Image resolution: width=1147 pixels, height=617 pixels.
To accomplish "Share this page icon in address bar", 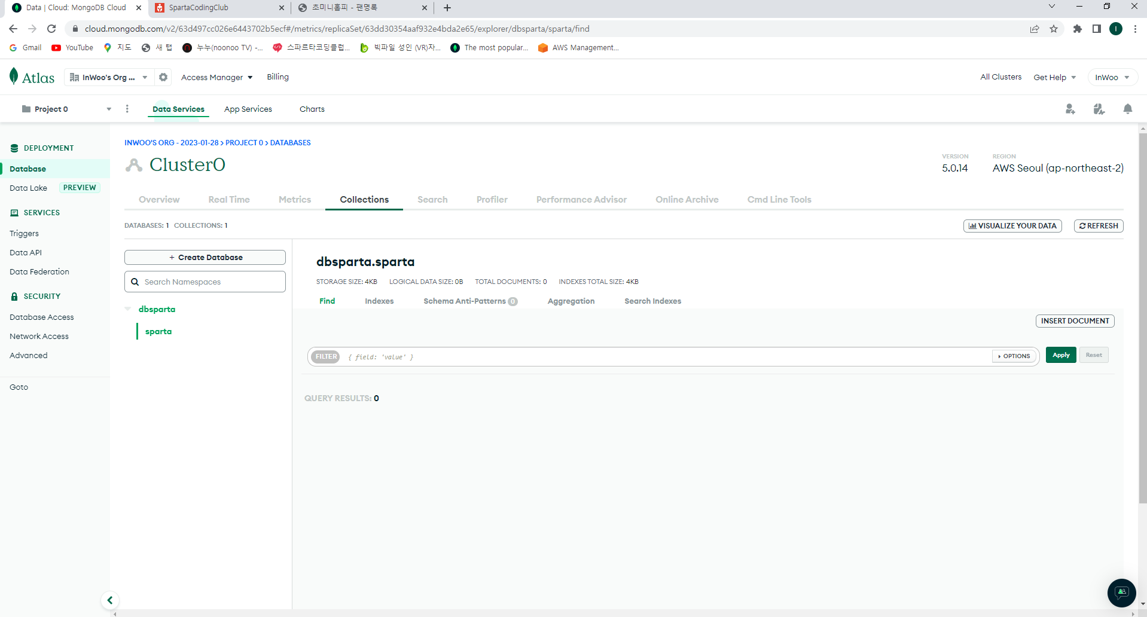I will point(1035,29).
